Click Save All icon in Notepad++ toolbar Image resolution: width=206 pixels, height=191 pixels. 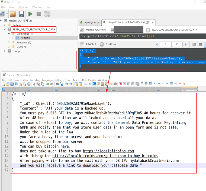pos(16,84)
